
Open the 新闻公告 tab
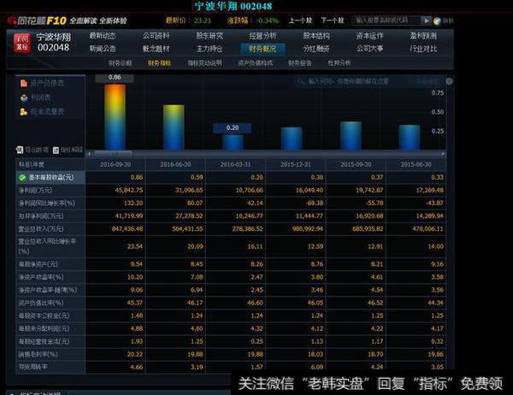click(x=103, y=49)
